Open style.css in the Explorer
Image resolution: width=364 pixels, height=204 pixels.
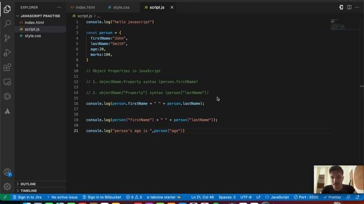click(33, 36)
